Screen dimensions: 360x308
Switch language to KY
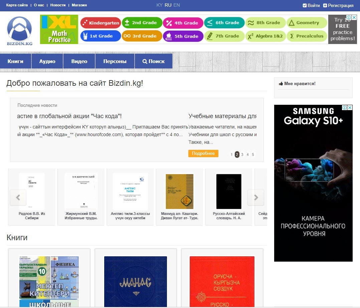point(160,5)
